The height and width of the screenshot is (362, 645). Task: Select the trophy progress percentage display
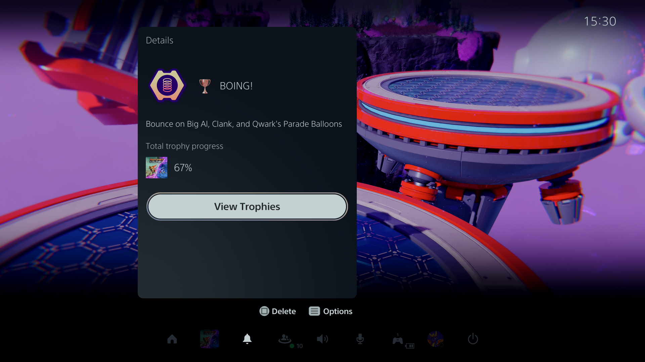(x=183, y=167)
